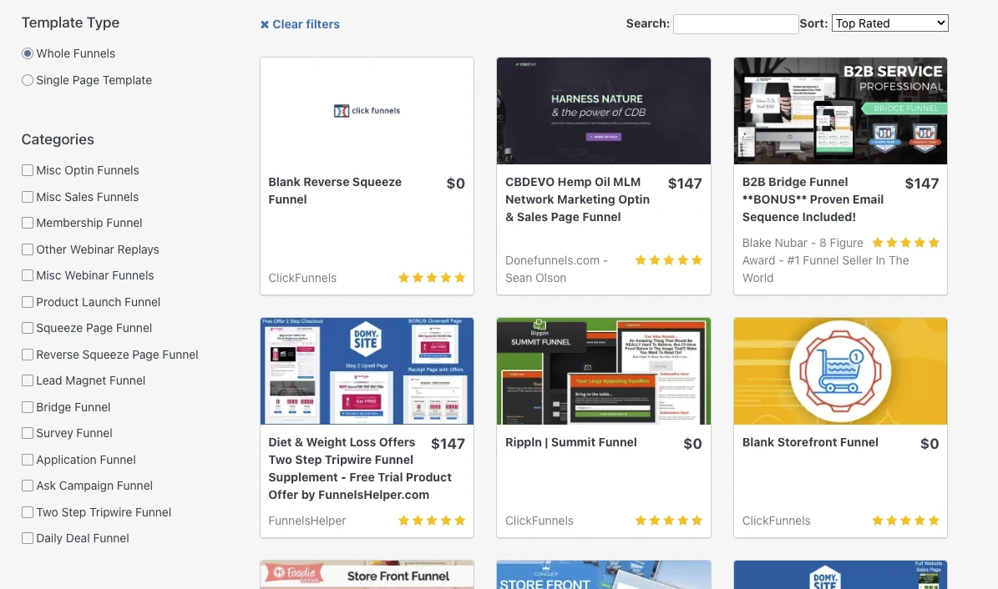The height and width of the screenshot is (589, 998).
Task: Click the star rating on B2B Bridge Funnel
Action: (906, 243)
